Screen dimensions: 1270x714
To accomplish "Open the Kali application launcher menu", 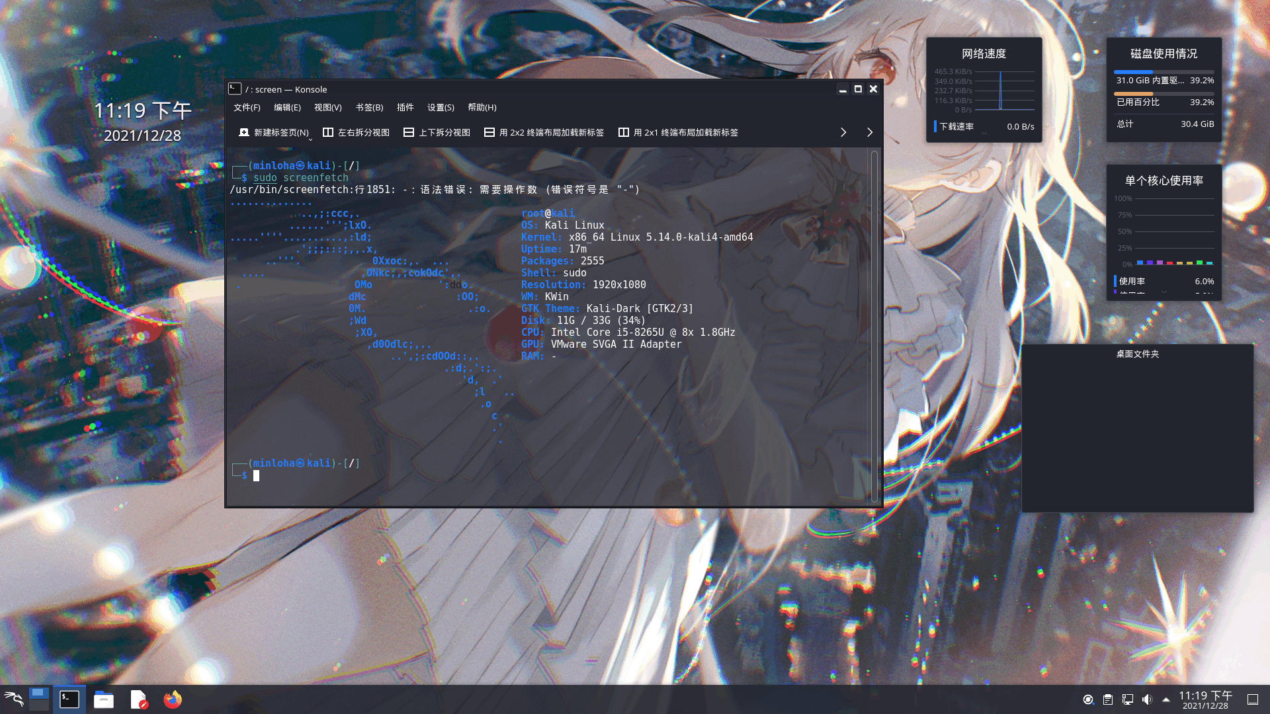I will 14,699.
